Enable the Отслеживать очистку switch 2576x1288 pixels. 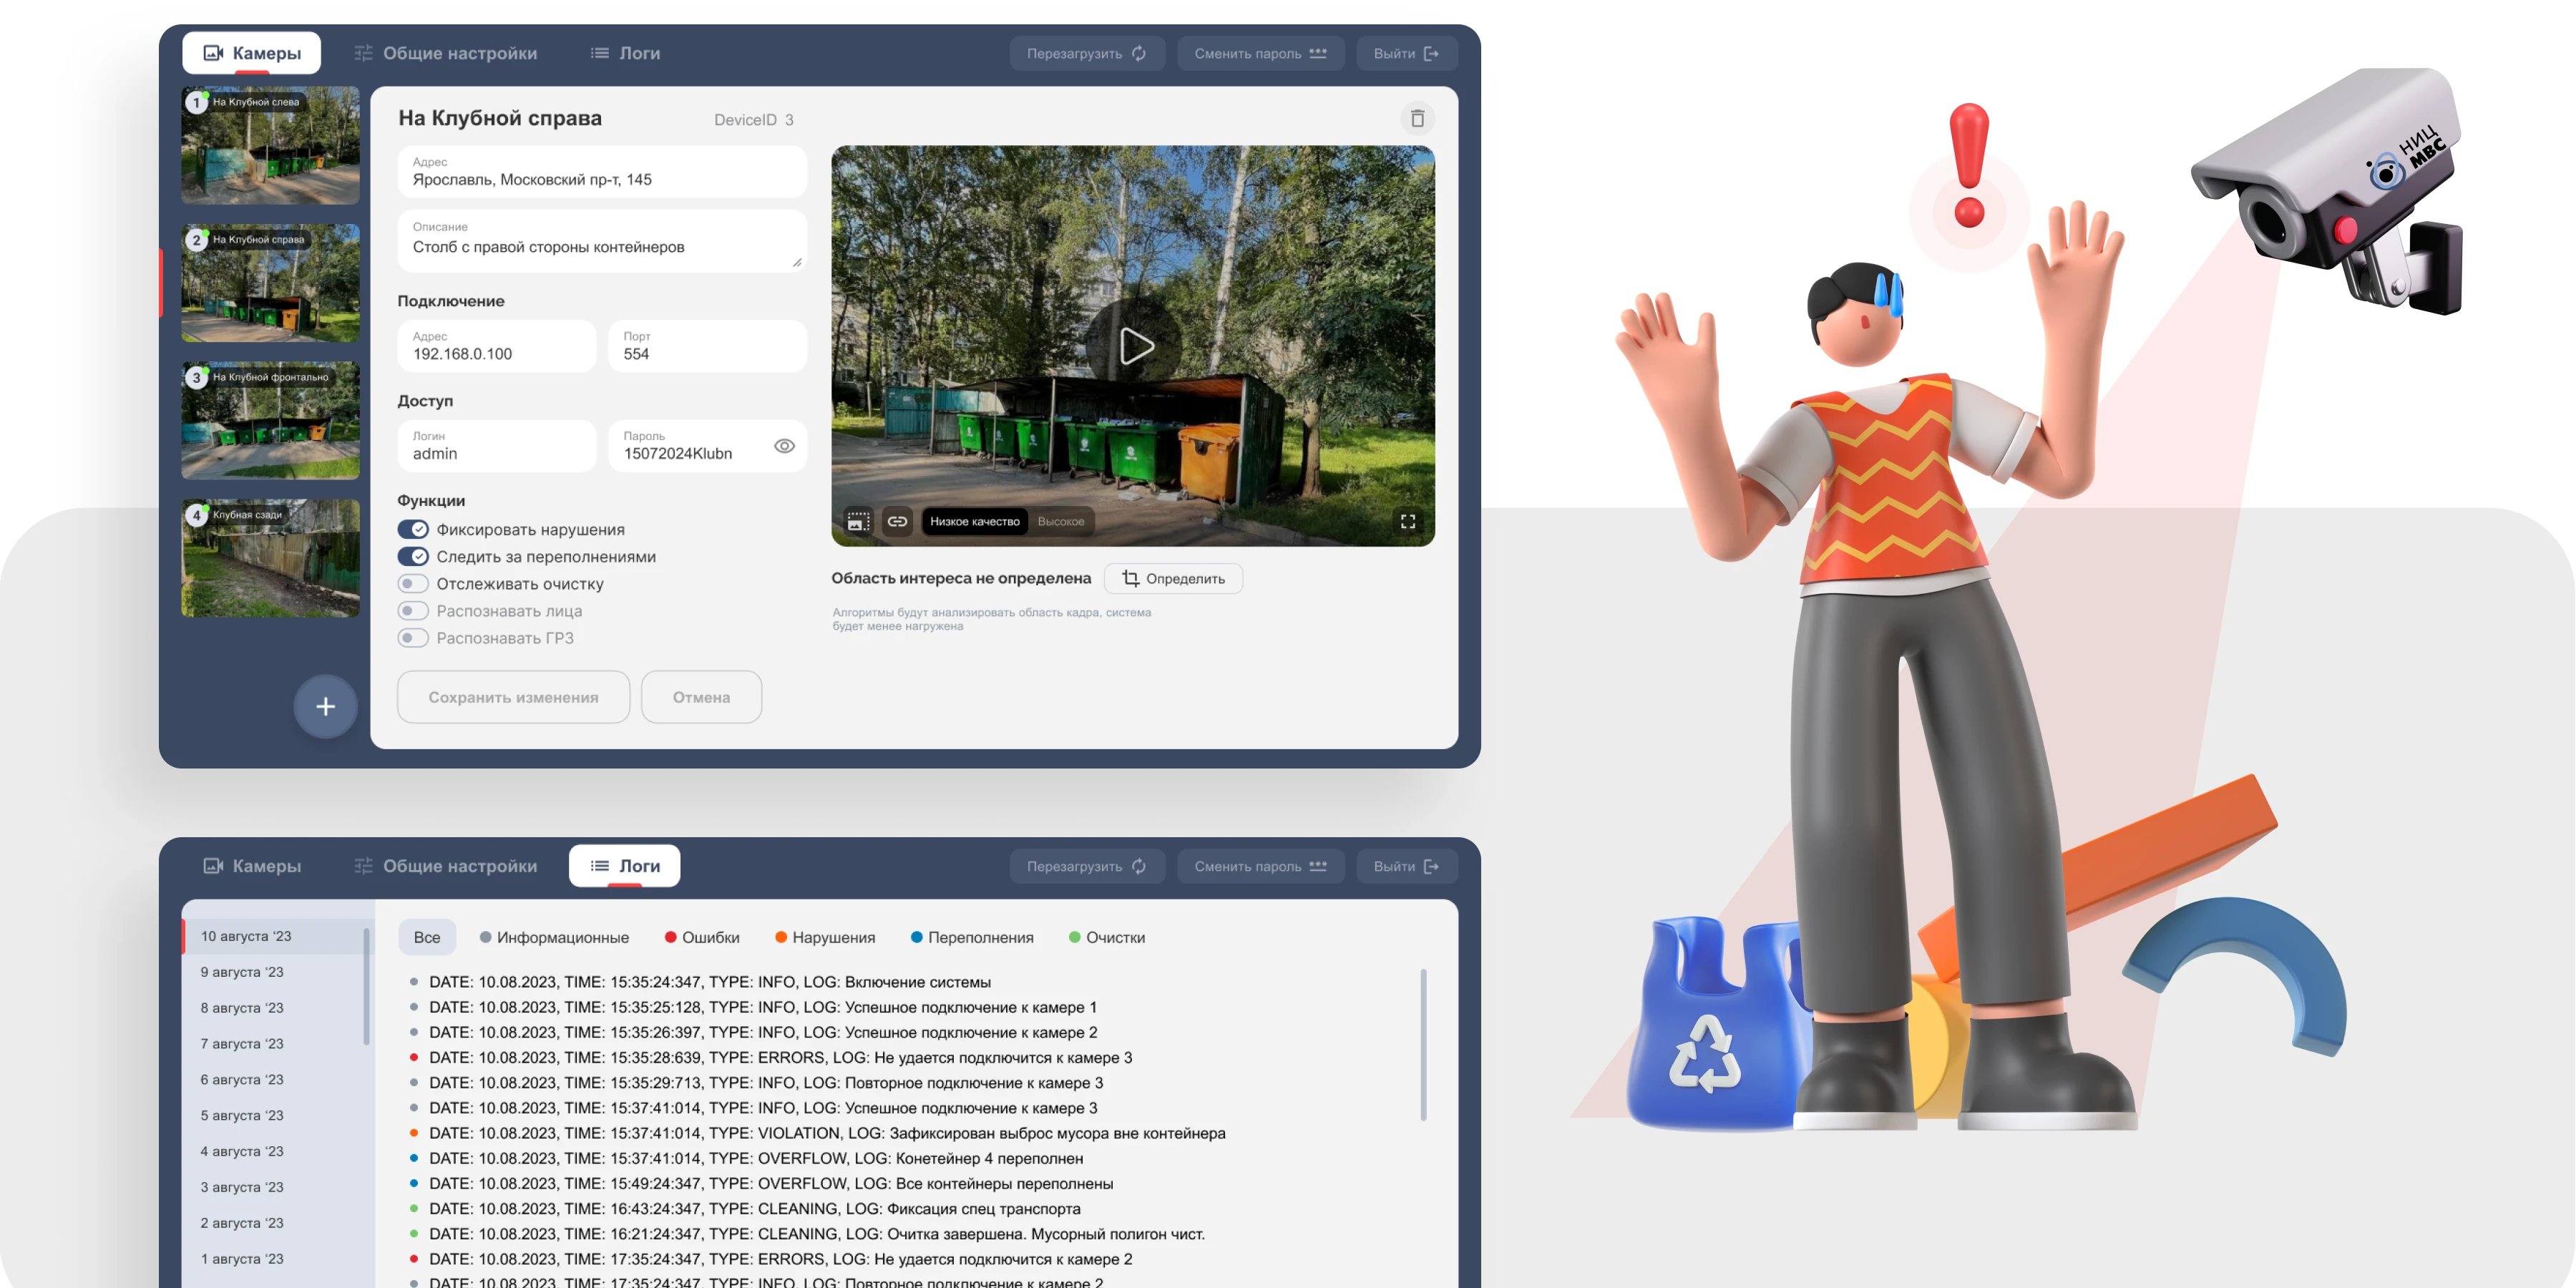click(413, 583)
